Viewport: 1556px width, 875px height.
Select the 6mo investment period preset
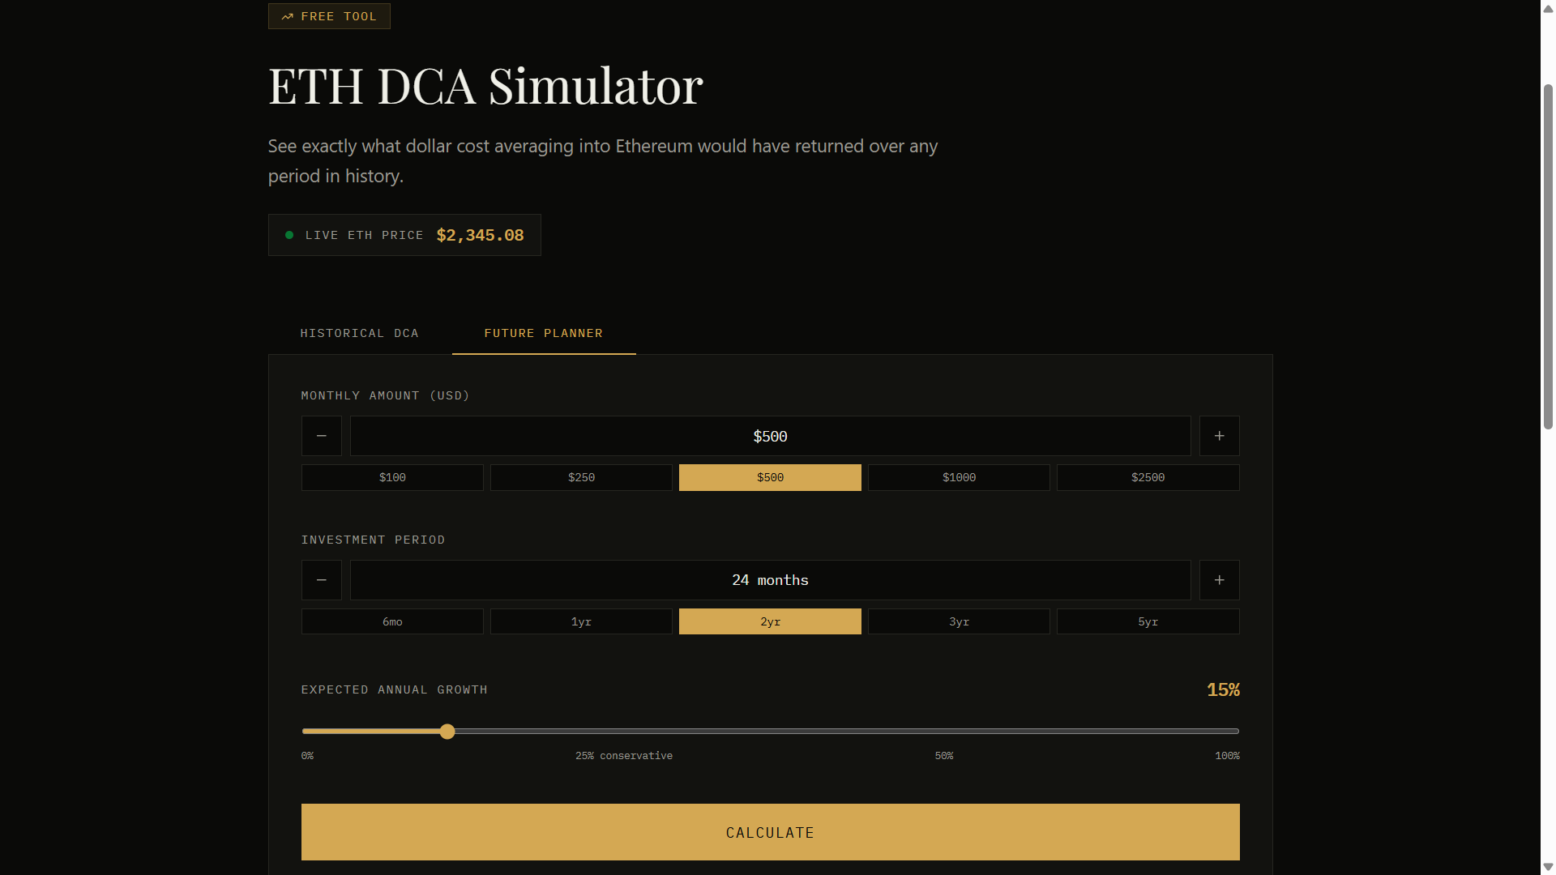pyautogui.click(x=391, y=621)
